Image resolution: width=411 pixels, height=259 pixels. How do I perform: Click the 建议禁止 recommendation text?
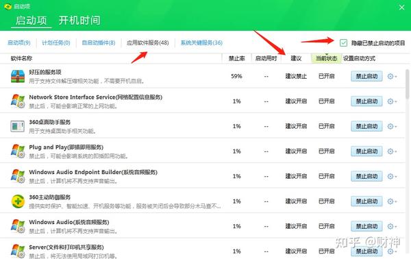296,76
